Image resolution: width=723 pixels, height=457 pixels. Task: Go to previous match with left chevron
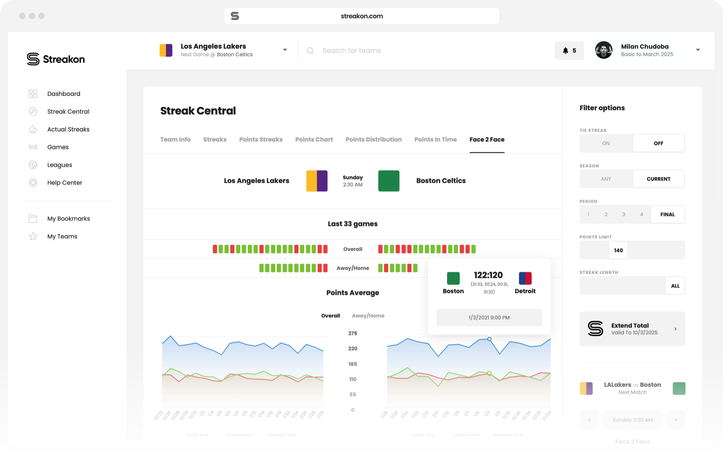click(x=589, y=420)
